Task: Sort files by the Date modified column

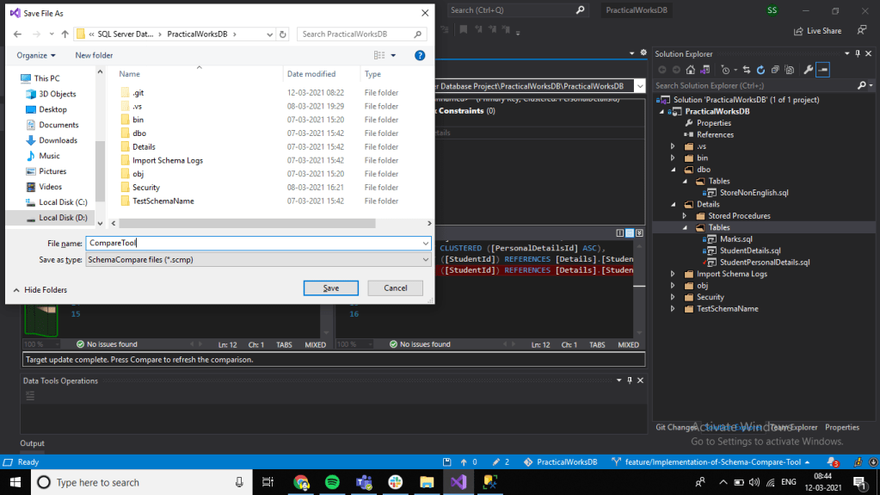Action: (x=311, y=74)
